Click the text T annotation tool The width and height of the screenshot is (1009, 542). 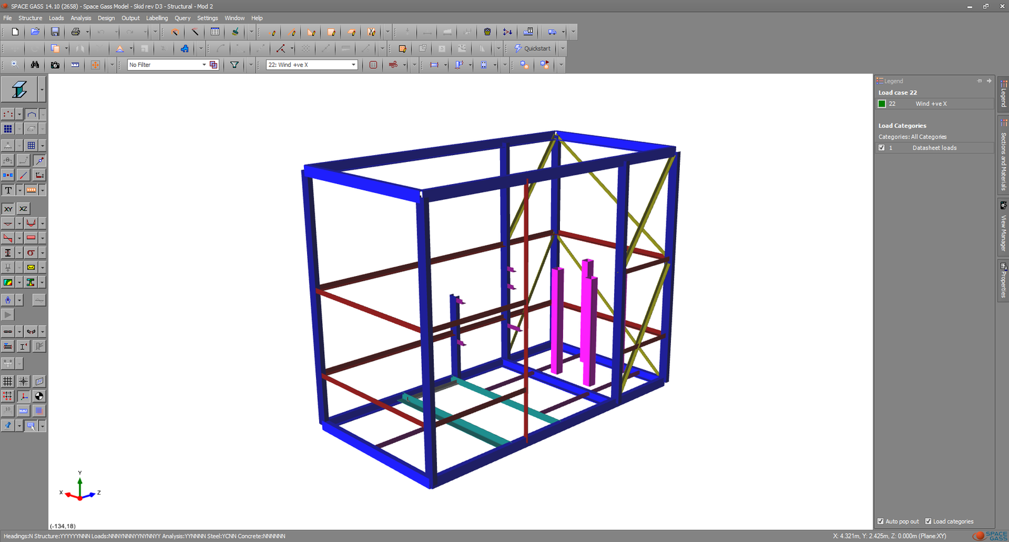[x=8, y=190]
